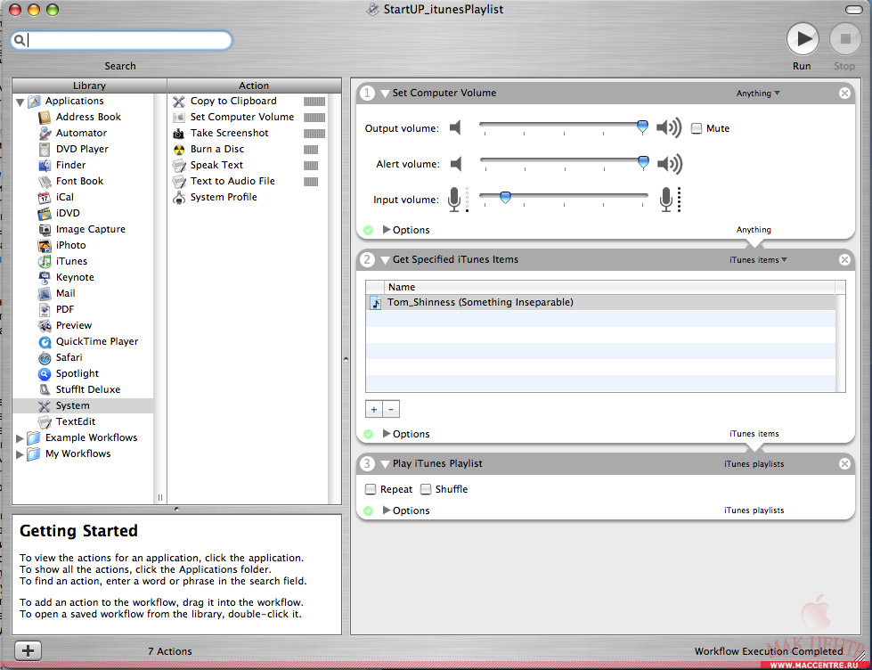The image size is (872, 670).
Task: Click the Alert volume slider thumb
Action: 643,162
